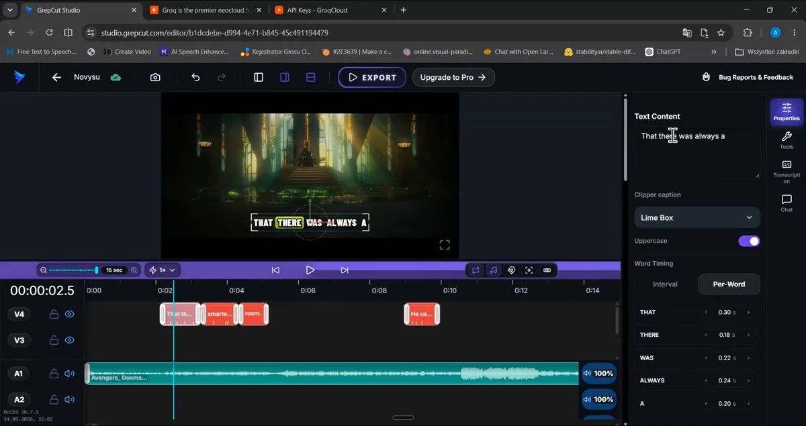Increase THERE word duration with right arrow

click(x=749, y=335)
